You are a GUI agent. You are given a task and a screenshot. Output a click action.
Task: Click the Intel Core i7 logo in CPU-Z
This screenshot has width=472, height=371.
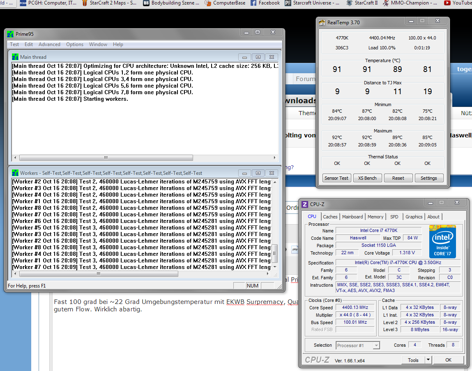click(x=442, y=242)
